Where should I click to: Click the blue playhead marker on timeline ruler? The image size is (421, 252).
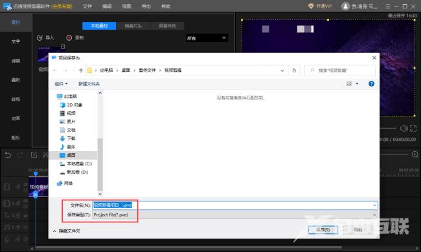pos(36,174)
